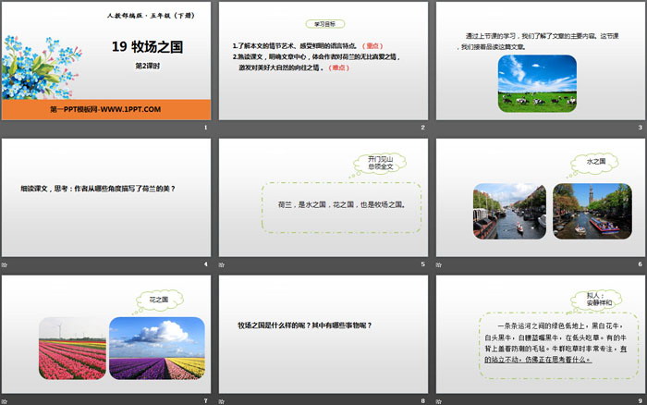Select slide 8 asking 牧场之国是什么样的呢
The width and height of the screenshot is (647, 405).
[x=323, y=334]
